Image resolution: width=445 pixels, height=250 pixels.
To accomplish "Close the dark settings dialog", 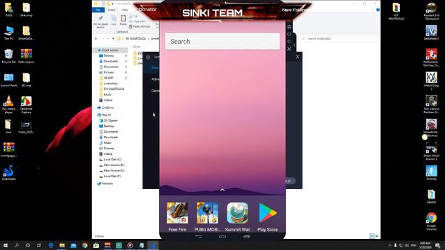I will click(298, 57).
